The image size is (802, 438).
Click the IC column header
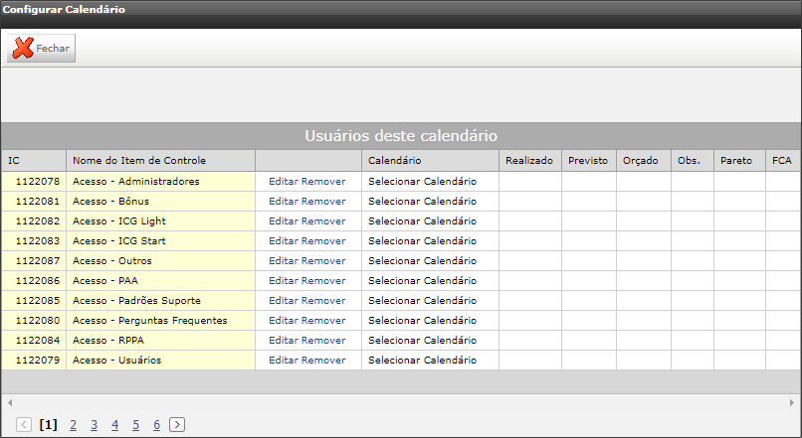(34, 160)
